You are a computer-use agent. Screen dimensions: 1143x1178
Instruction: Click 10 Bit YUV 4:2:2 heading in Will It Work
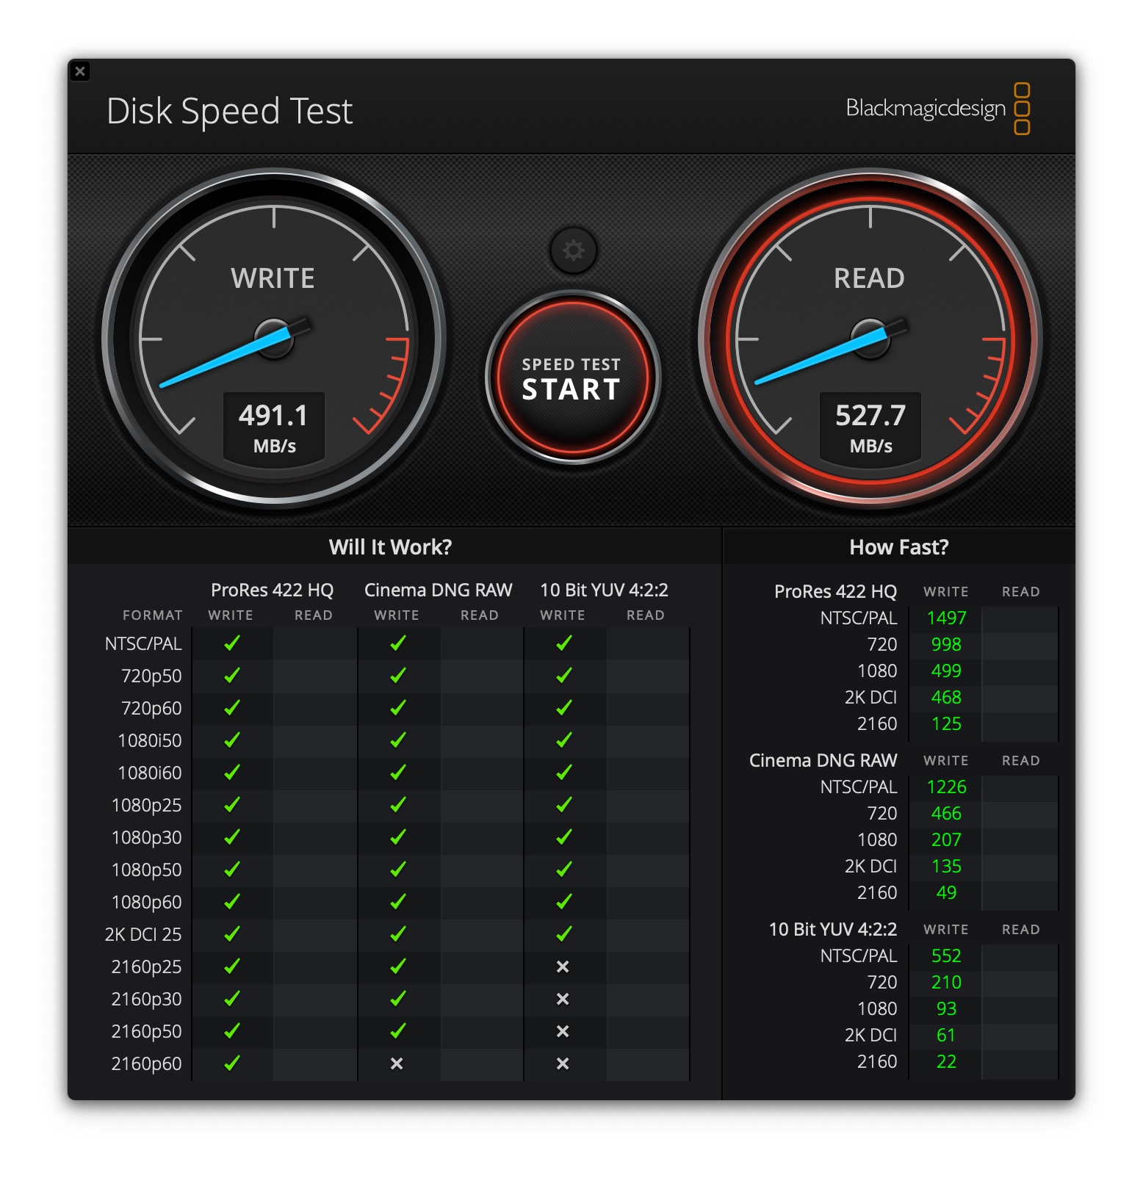tap(604, 590)
